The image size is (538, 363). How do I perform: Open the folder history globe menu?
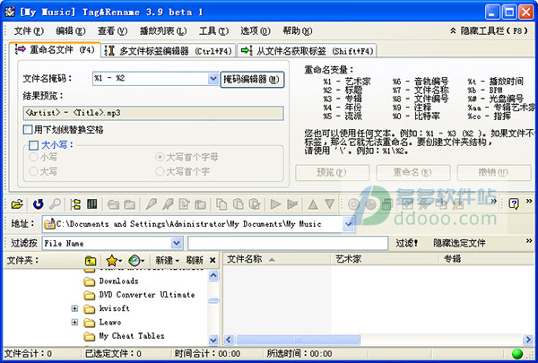136,261
